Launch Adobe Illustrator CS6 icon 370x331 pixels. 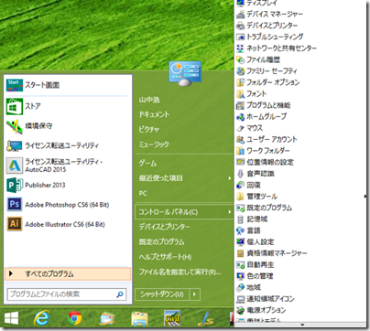pyautogui.click(x=15, y=224)
